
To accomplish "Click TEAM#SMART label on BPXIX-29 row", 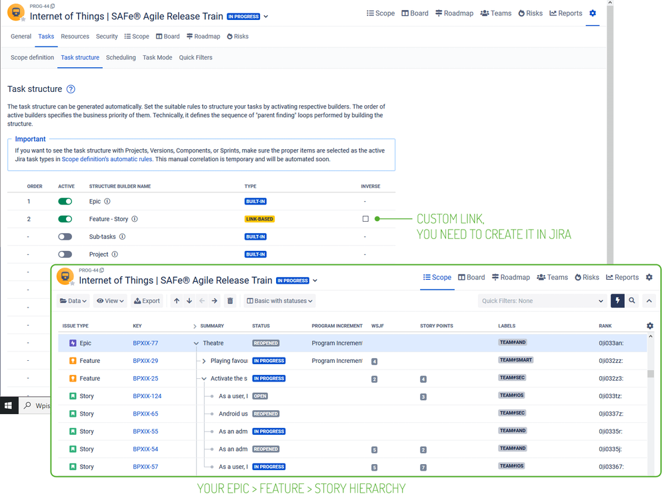I will coord(515,360).
